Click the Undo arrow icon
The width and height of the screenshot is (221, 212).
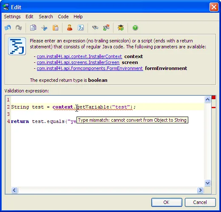pyautogui.click(x=8, y=28)
